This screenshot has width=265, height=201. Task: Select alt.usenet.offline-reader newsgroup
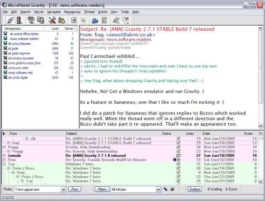pos(24,34)
